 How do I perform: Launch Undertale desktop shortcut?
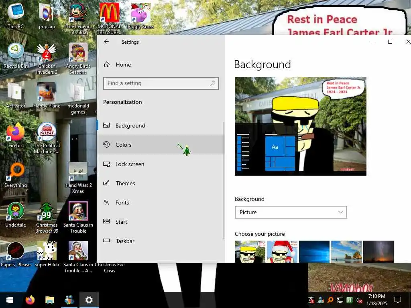(x=16, y=215)
